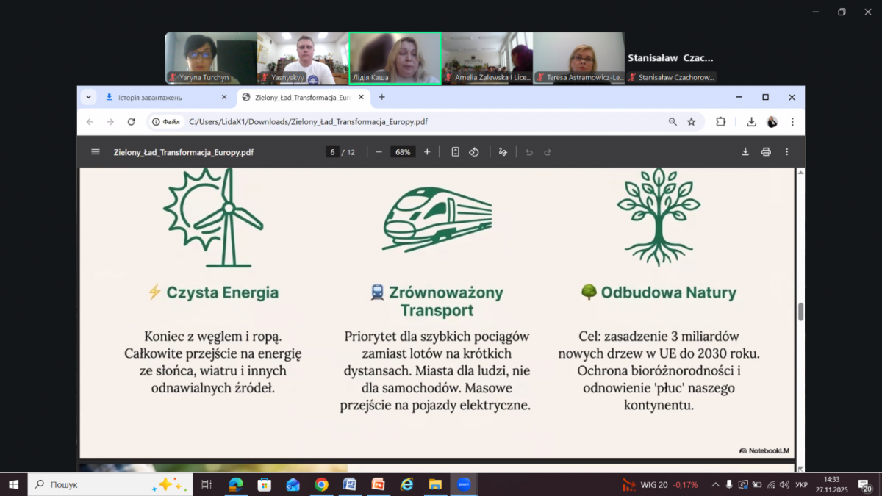Toggle fit to page in PDF toolbar
This screenshot has width=882, height=496.
455,152
